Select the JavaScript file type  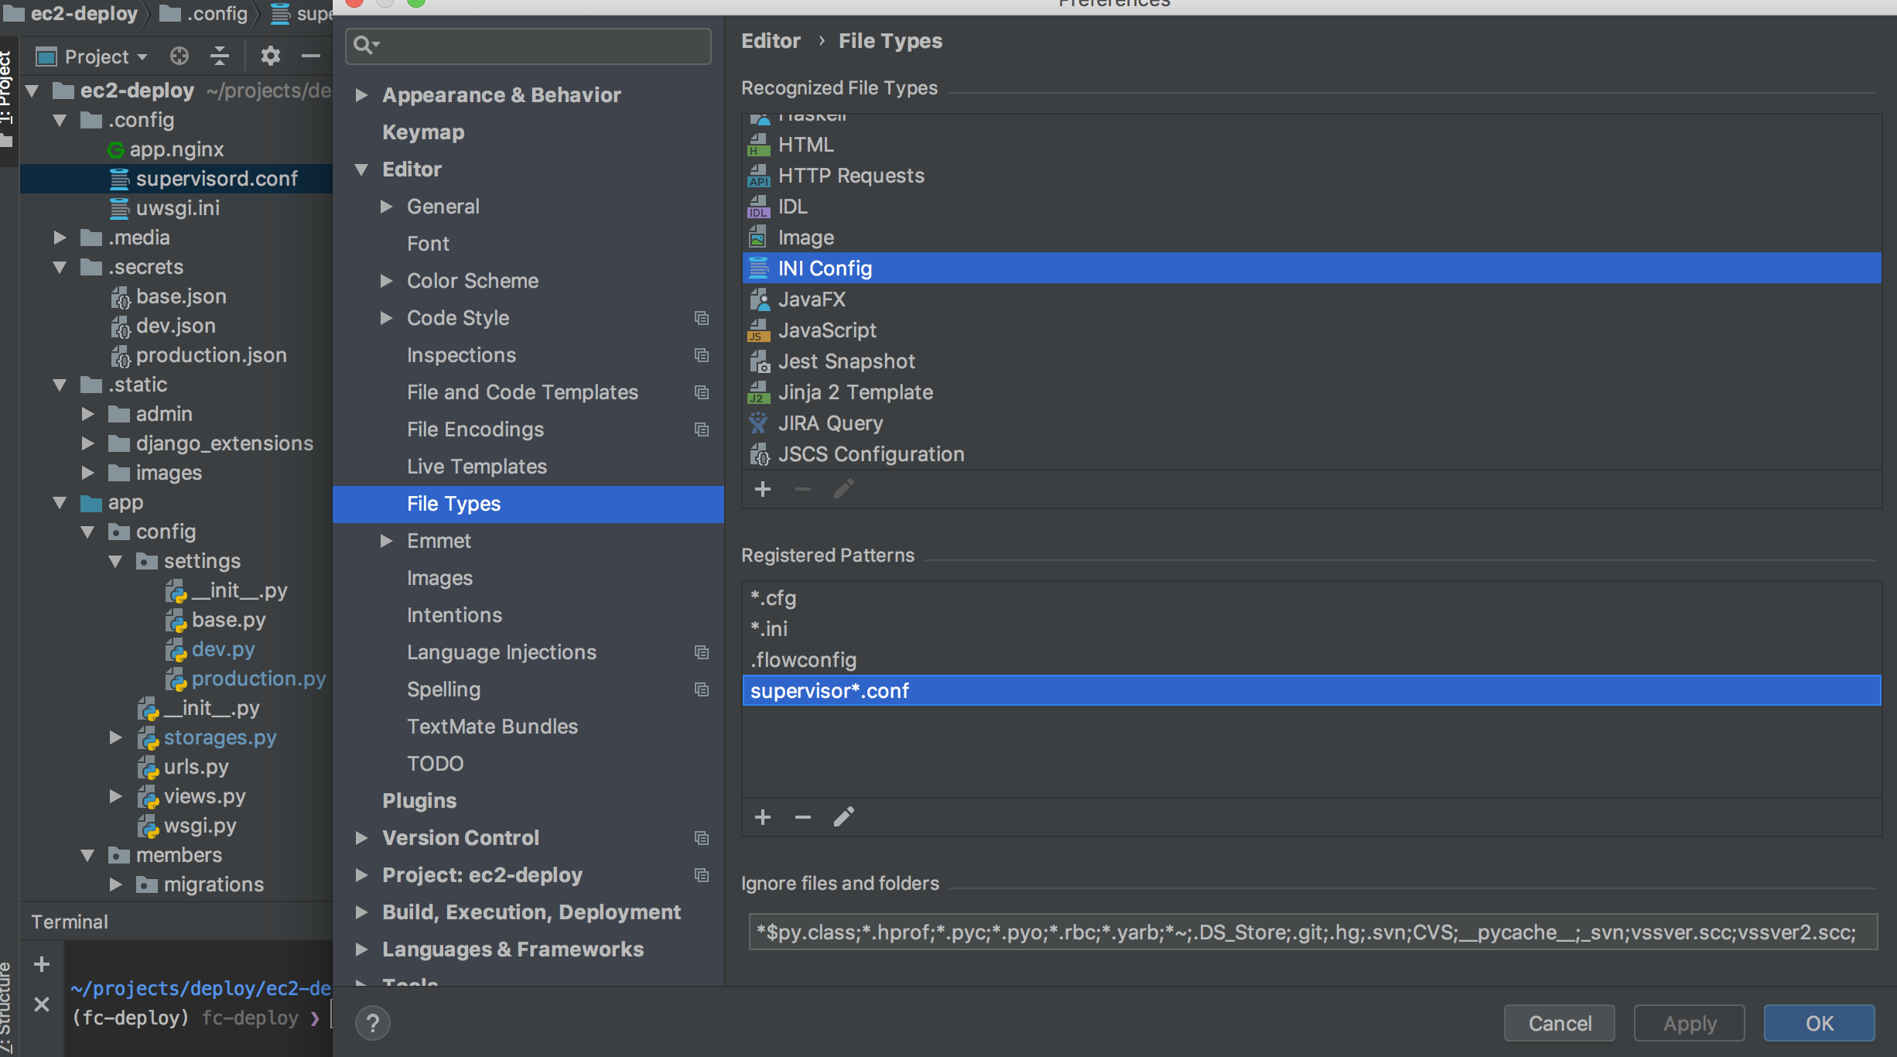[1311, 330]
